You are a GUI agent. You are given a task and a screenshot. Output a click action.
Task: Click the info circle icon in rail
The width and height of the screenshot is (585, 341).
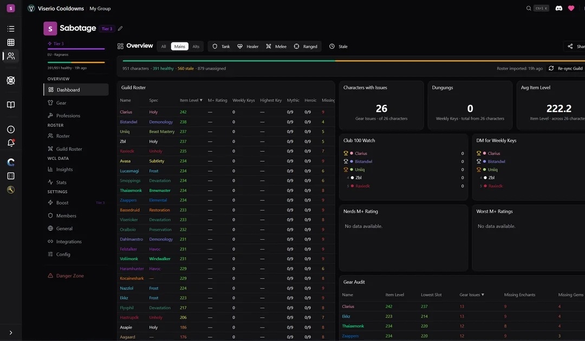point(11,130)
